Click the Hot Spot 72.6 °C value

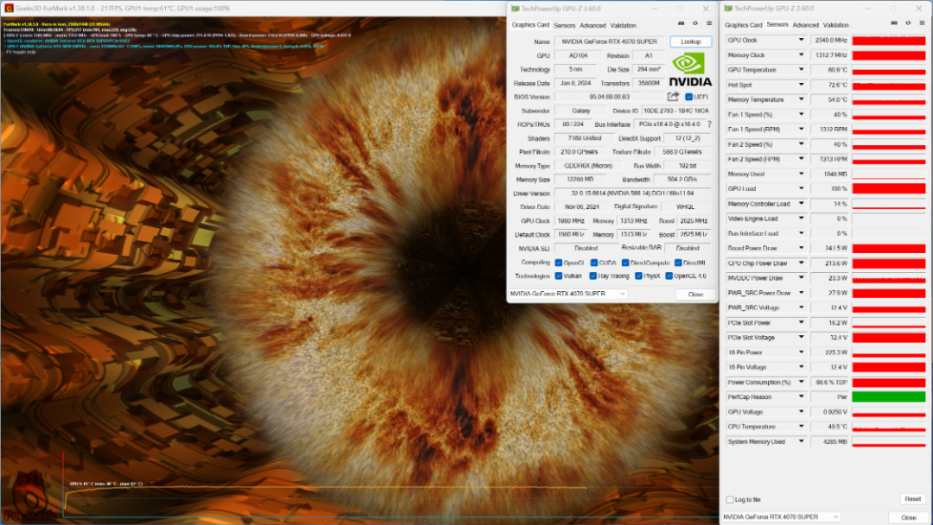tap(829, 85)
